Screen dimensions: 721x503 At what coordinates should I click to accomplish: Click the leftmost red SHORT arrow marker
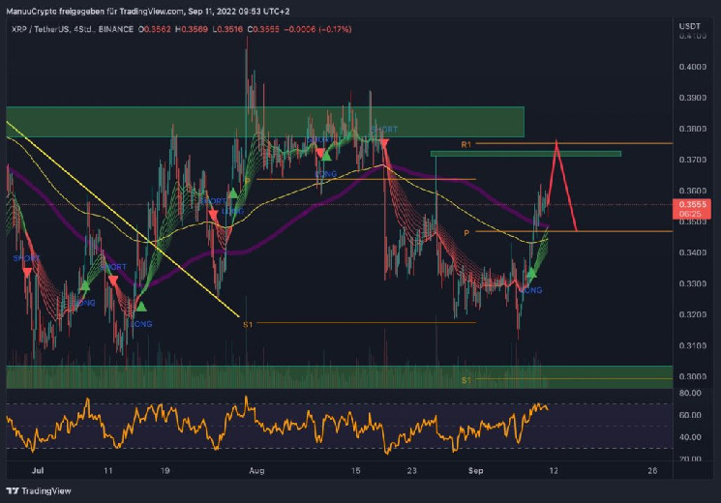[x=26, y=272]
